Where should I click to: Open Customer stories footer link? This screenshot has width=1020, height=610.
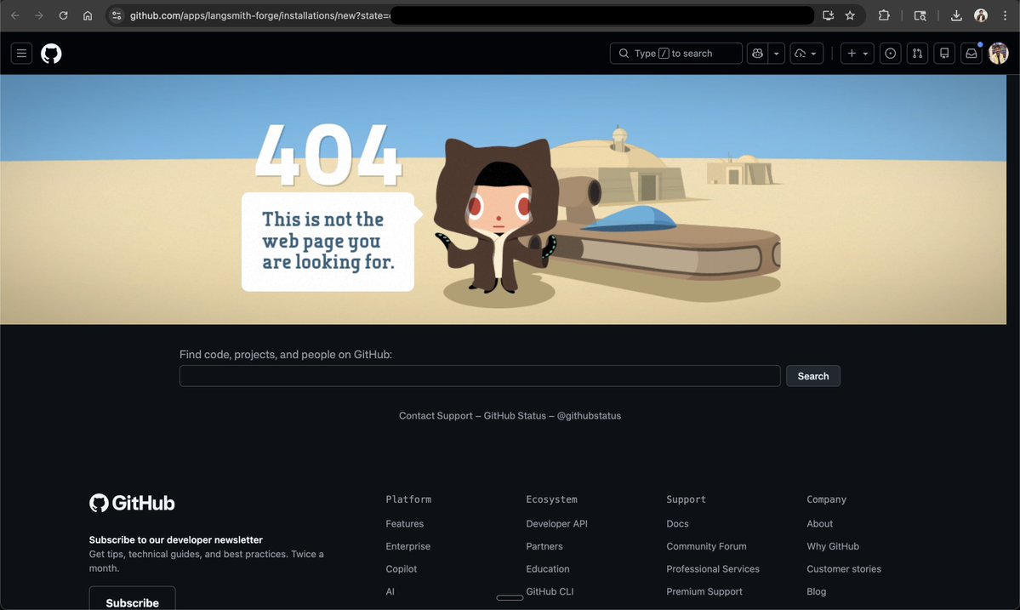pyautogui.click(x=844, y=568)
